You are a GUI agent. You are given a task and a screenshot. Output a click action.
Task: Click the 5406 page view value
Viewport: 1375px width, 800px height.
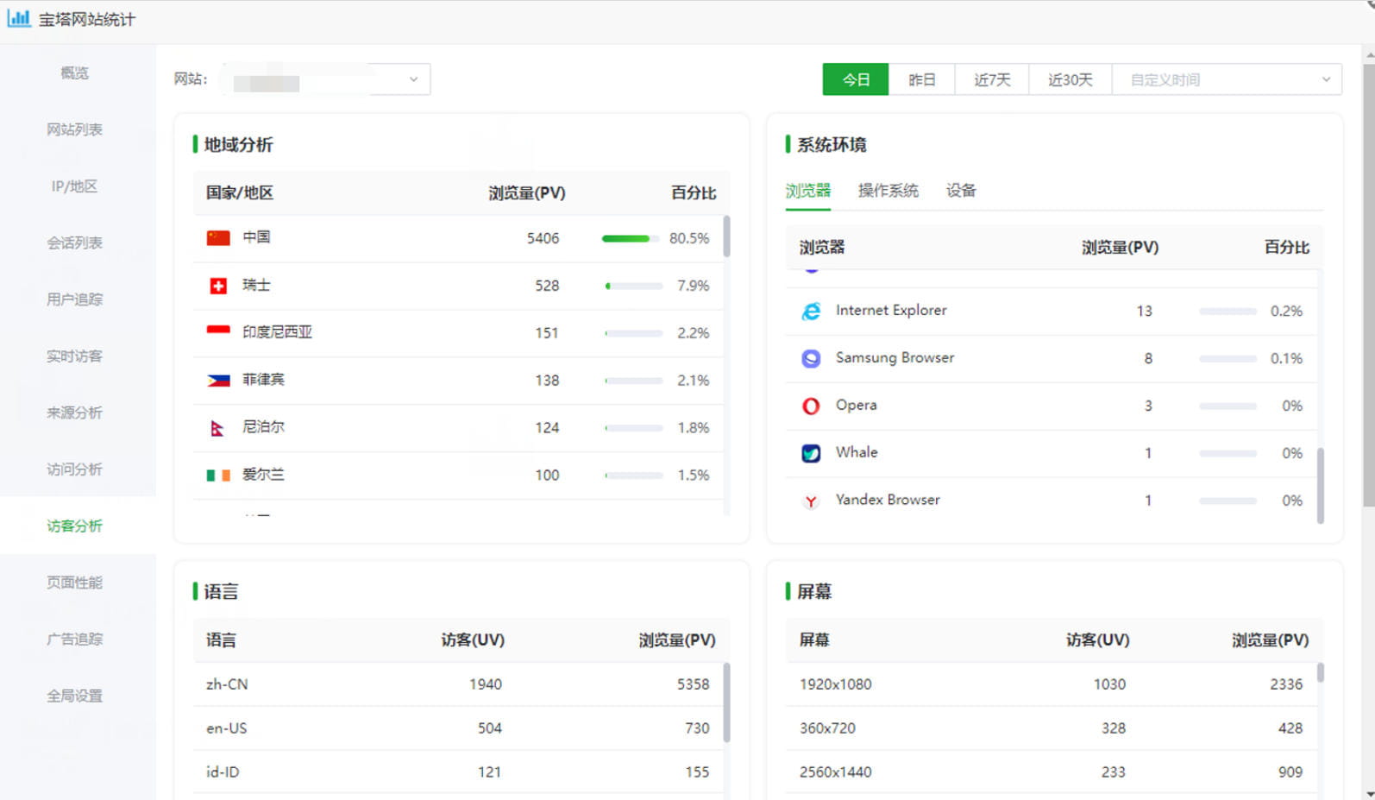click(543, 238)
